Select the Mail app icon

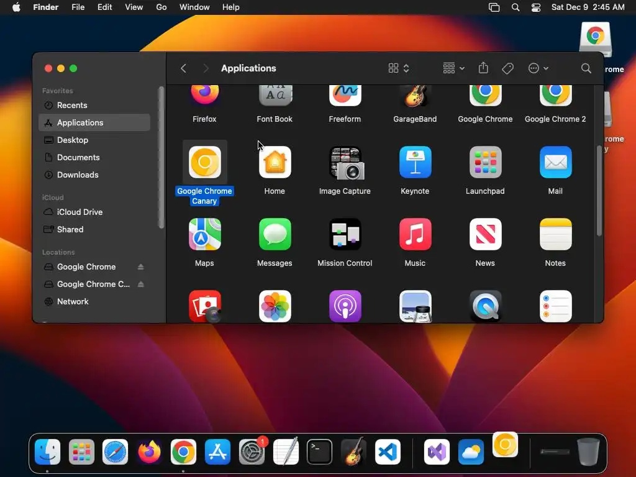555,162
